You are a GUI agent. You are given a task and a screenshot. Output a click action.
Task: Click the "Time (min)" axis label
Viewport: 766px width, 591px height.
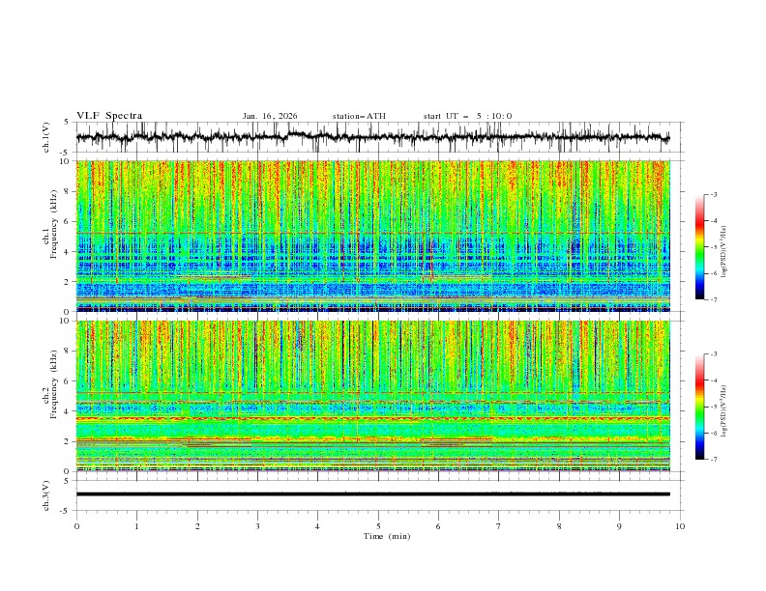[387, 536]
